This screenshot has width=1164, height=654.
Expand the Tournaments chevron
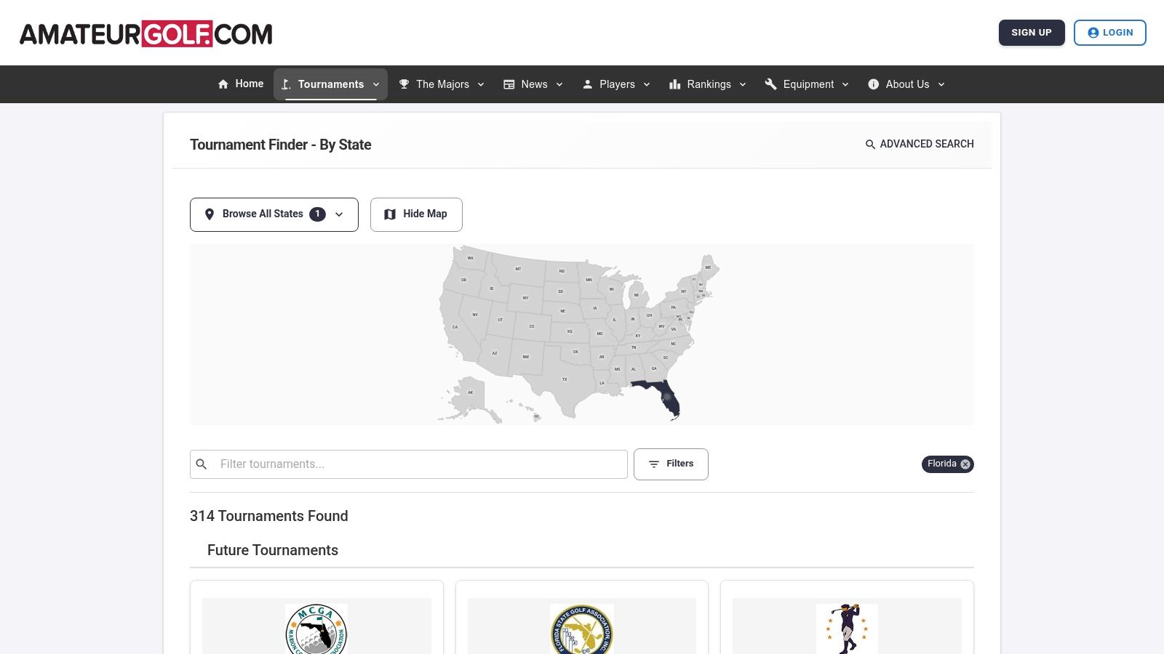point(376,84)
